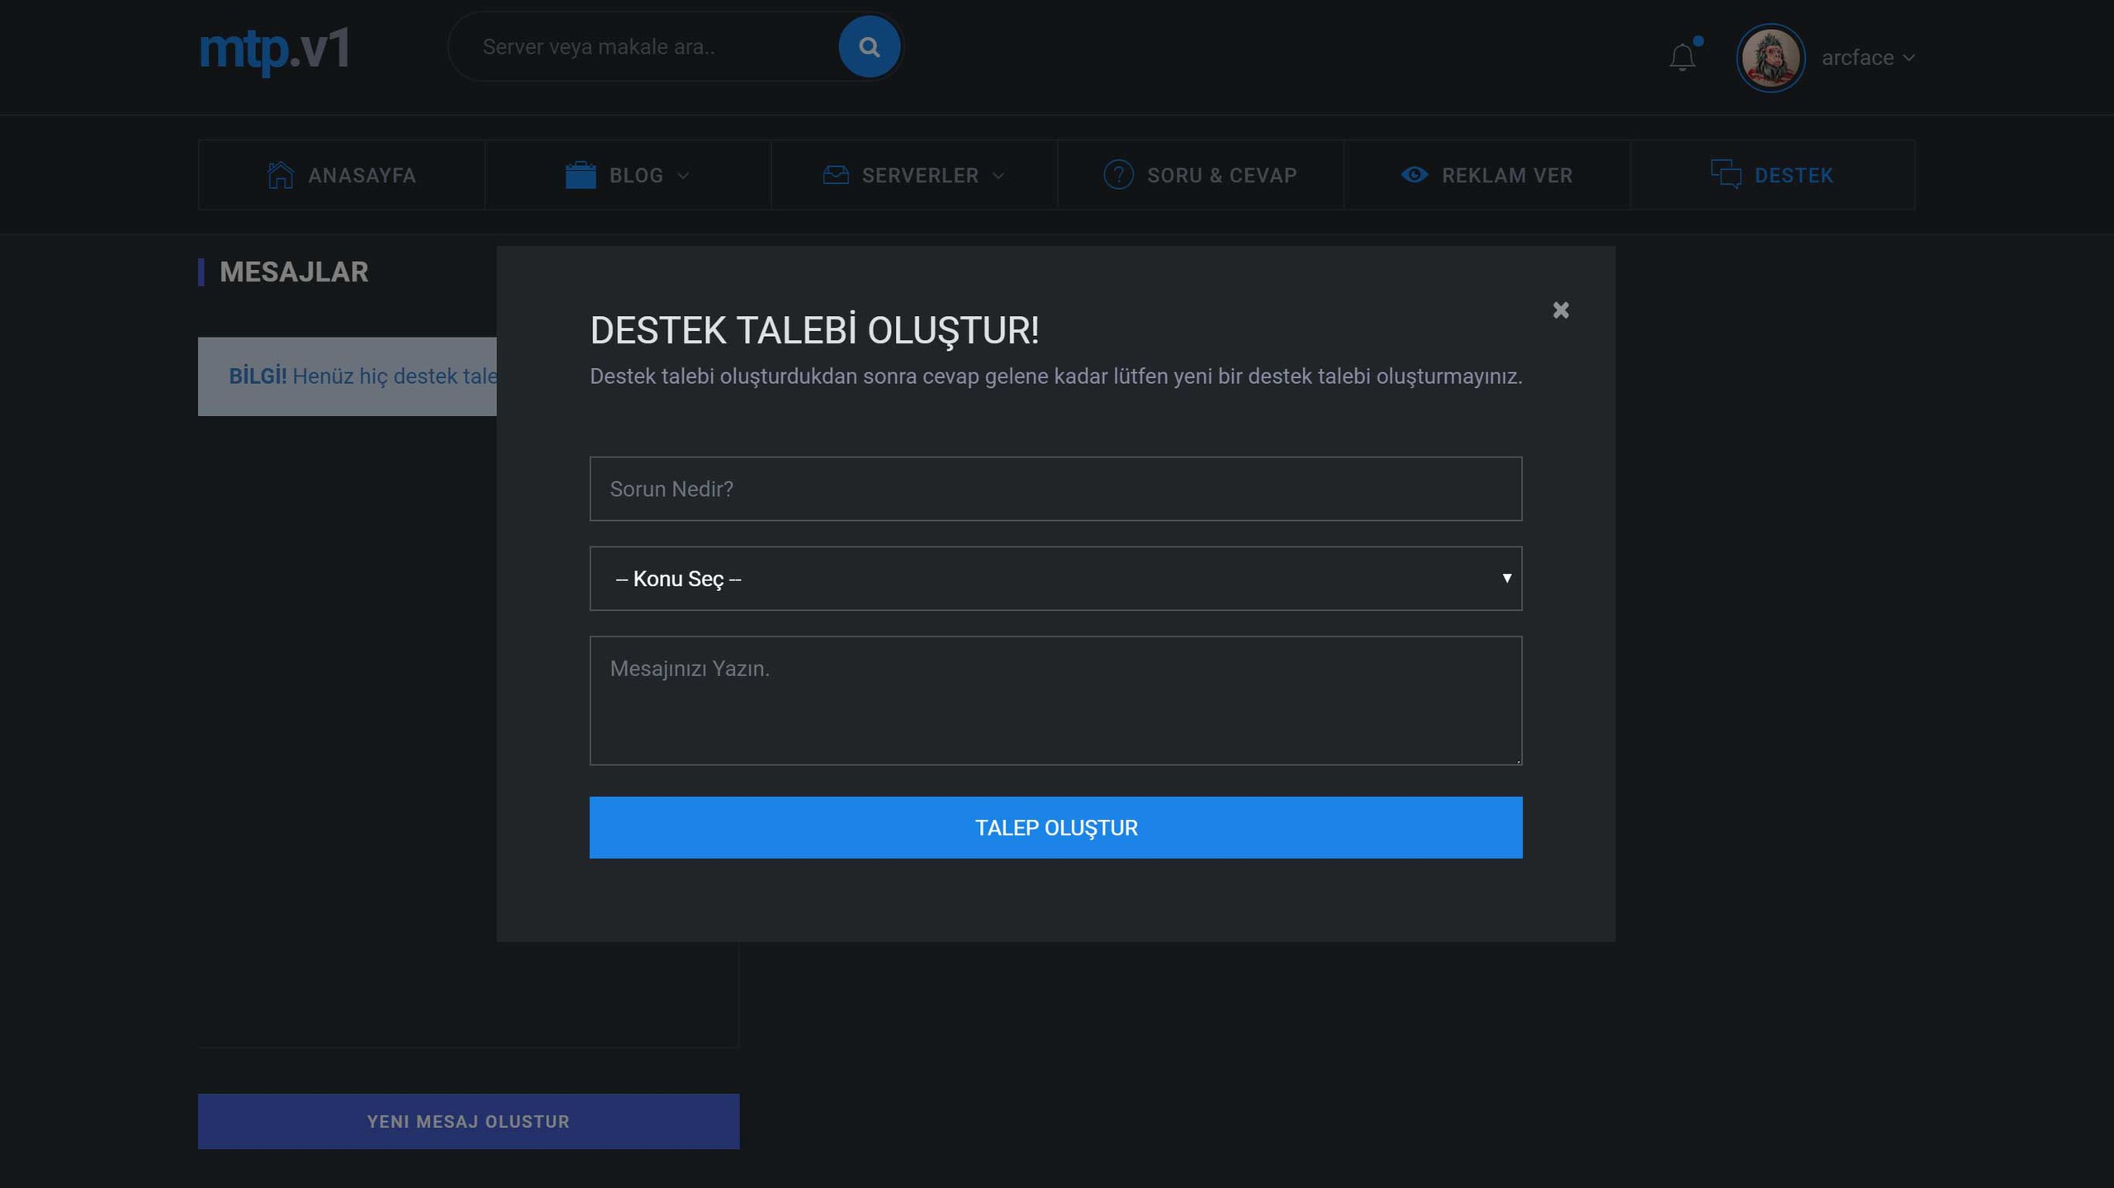Click the Konu Seç dropdown arrow

1506,578
